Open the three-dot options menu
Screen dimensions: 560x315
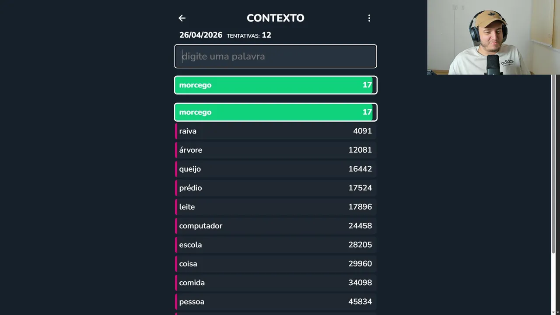(x=369, y=18)
